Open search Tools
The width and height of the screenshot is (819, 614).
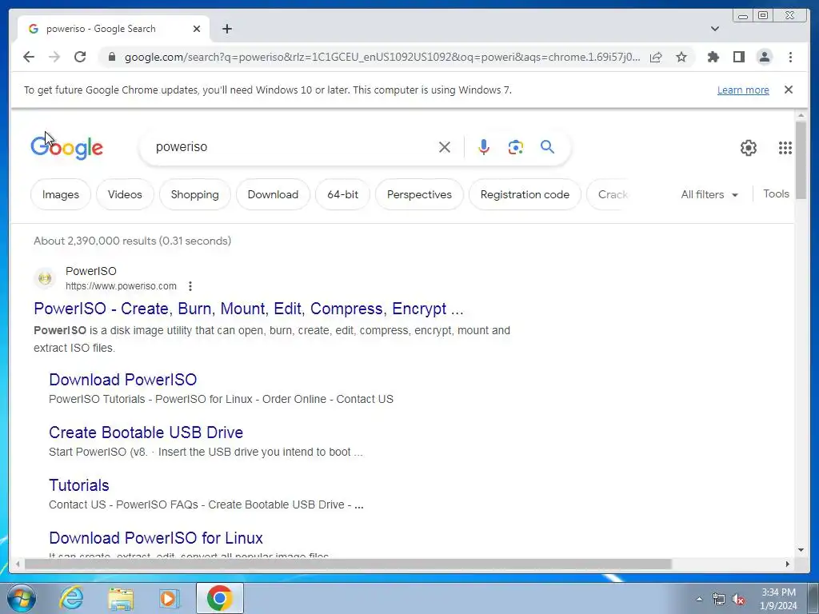pos(776,193)
